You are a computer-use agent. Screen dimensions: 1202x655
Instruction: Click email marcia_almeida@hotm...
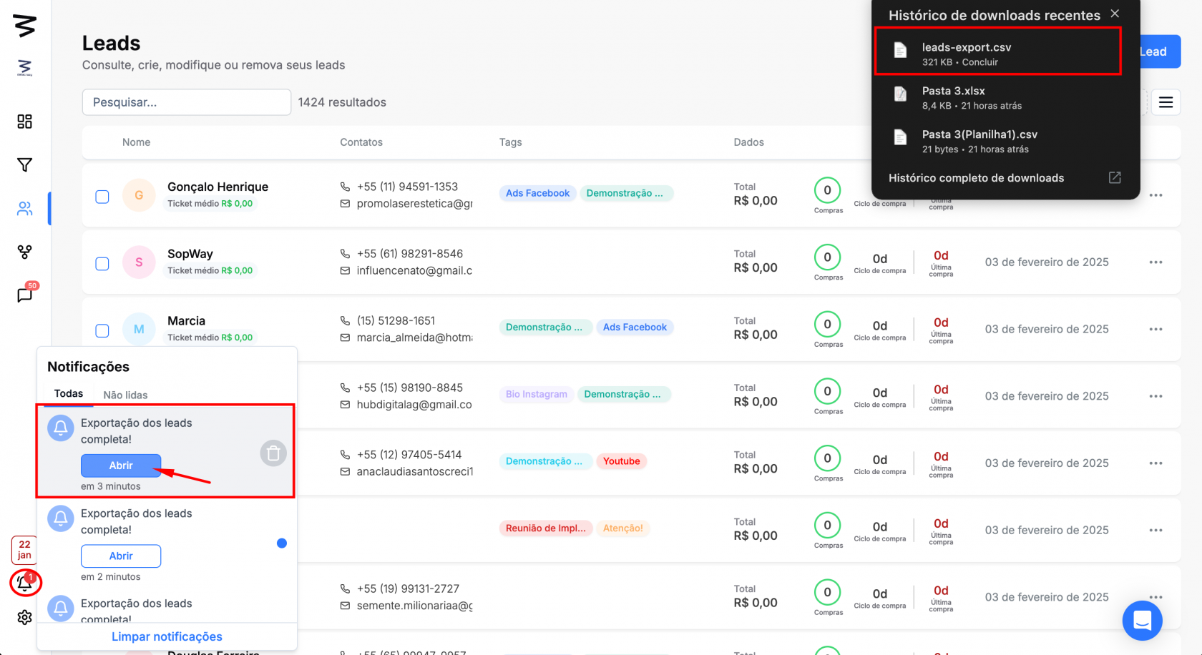click(415, 338)
